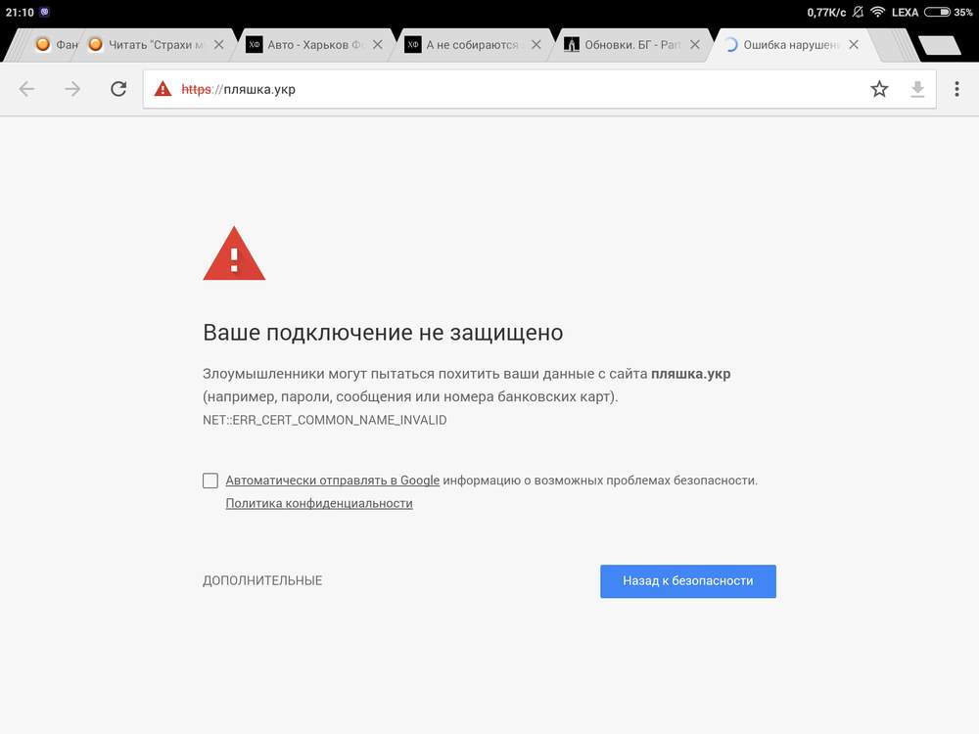This screenshot has width=979, height=734.
Task: Click the Назад к безопасности button
Action: pyautogui.click(x=688, y=581)
